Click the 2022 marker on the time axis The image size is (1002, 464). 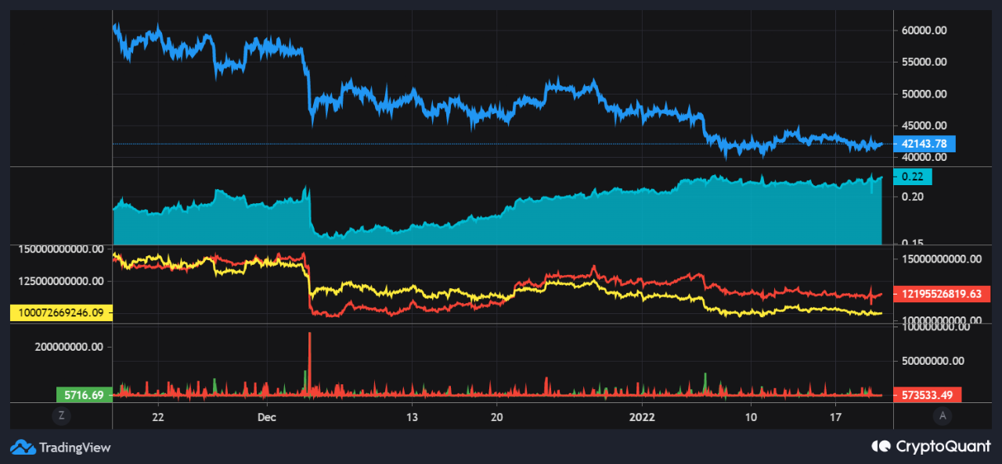pos(642,417)
